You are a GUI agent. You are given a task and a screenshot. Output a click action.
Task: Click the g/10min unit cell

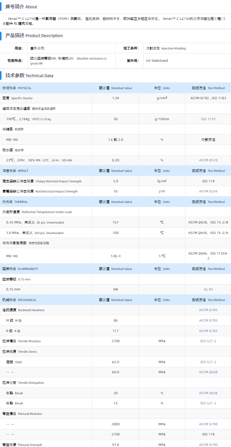coord(162,119)
